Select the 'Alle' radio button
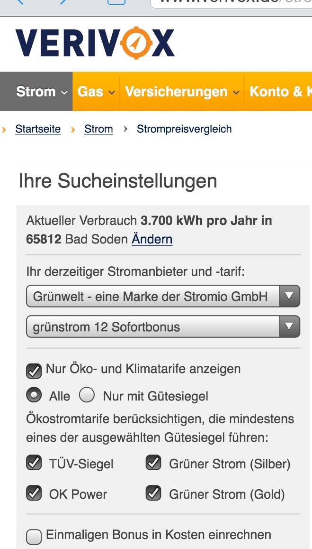Viewport: 312px width, 549px height. coord(34,395)
